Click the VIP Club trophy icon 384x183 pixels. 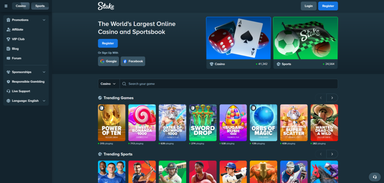(x=8, y=39)
